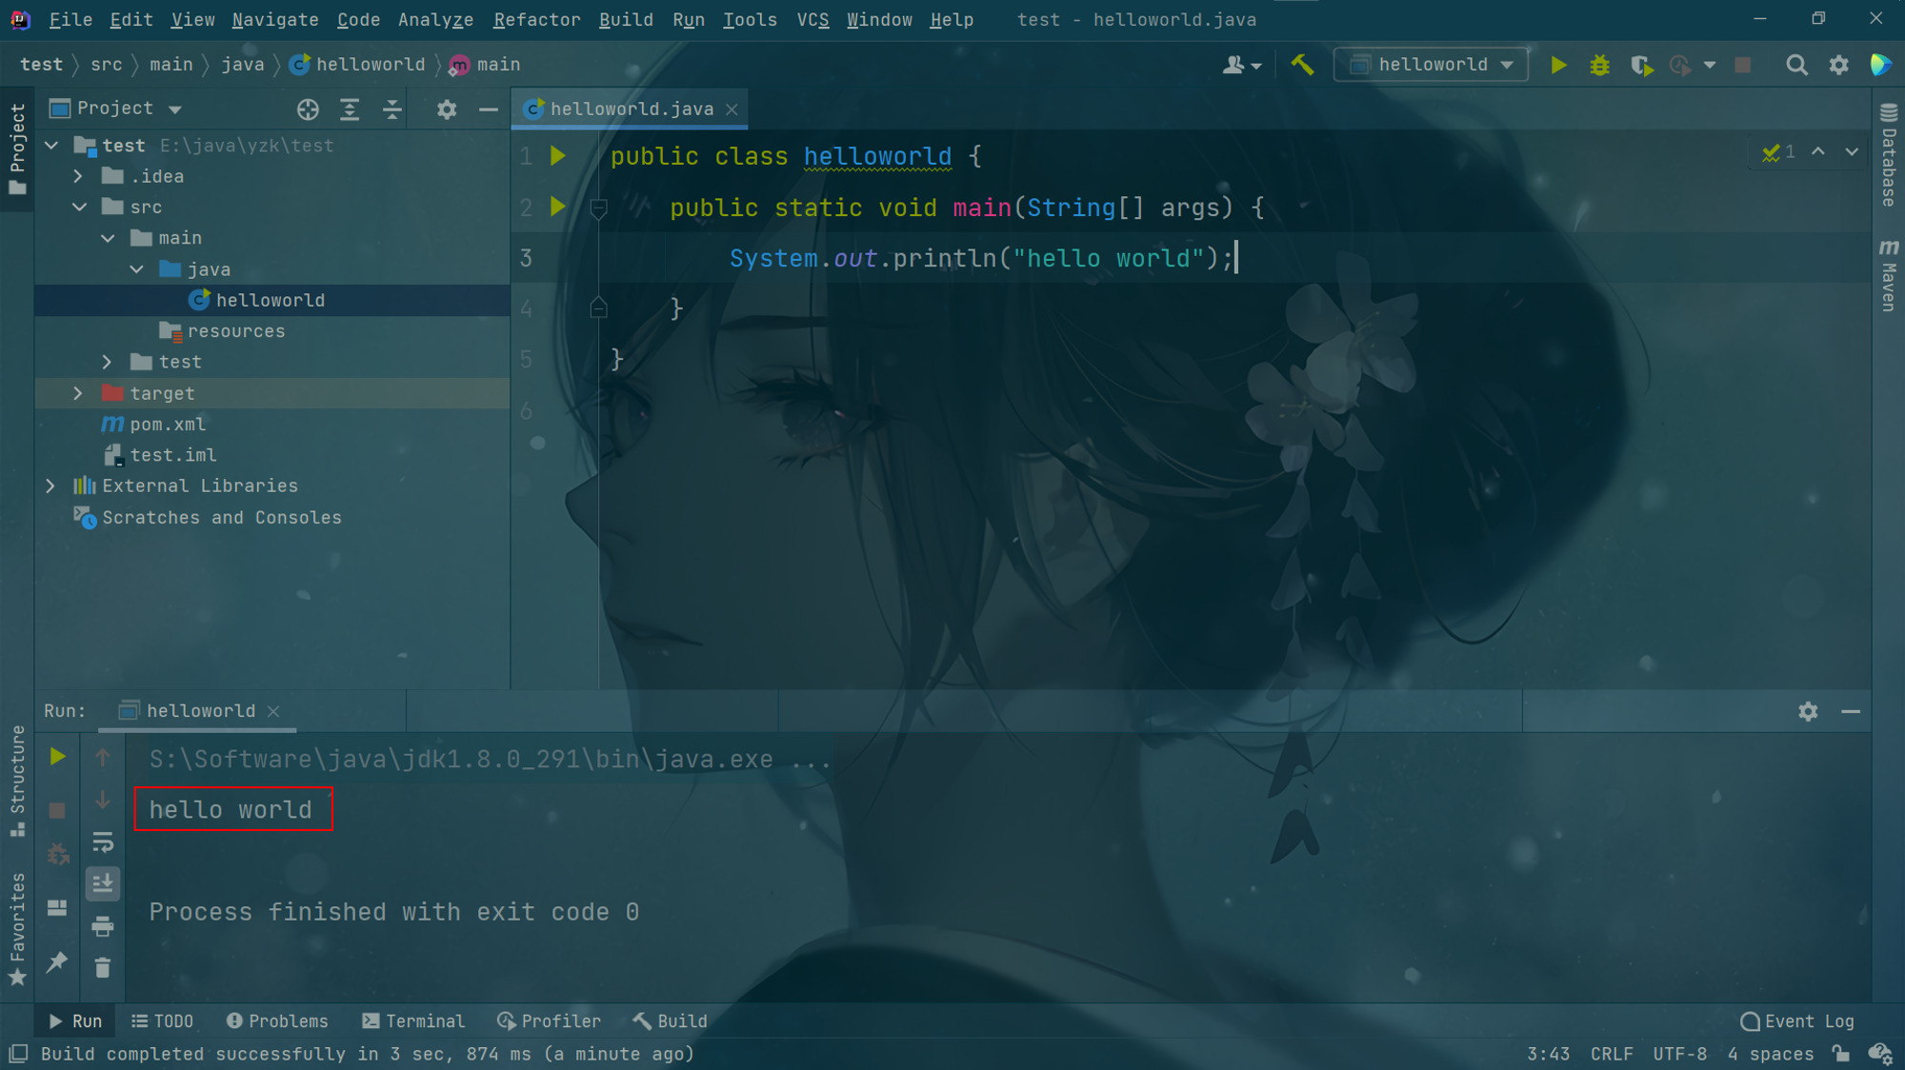Fold the main method at line 2
The width and height of the screenshot is (1905, 1070).
[598, 207]
